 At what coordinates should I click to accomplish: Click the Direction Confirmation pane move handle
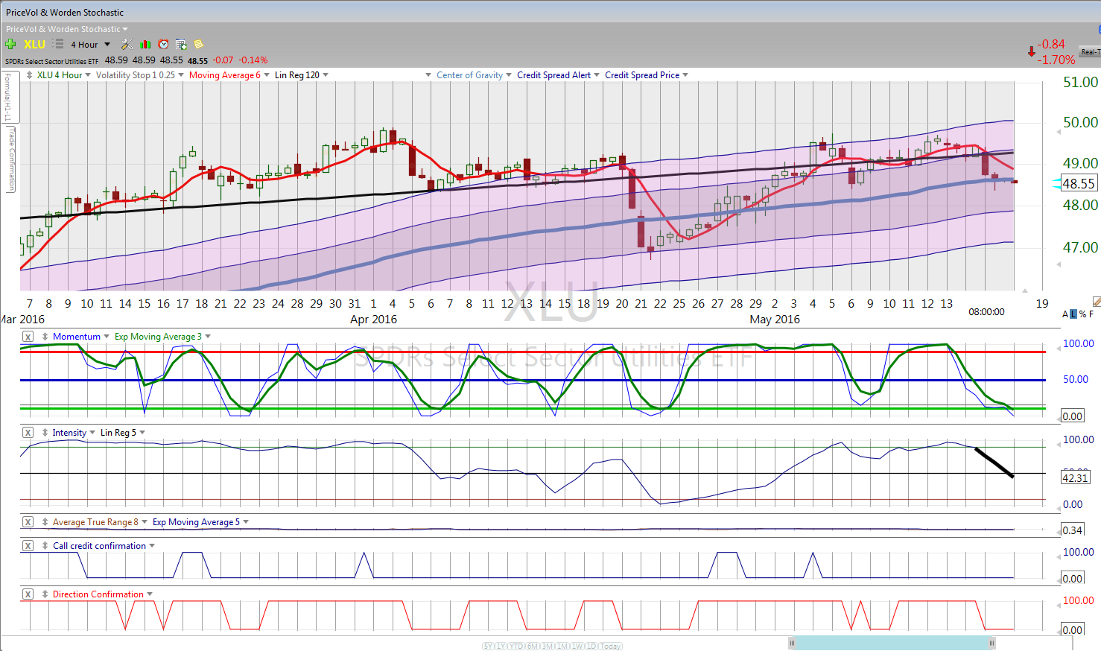45,594
